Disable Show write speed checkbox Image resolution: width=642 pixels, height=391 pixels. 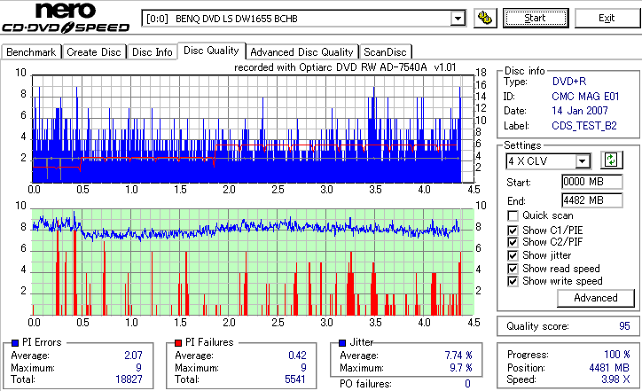tap(513, 281)
